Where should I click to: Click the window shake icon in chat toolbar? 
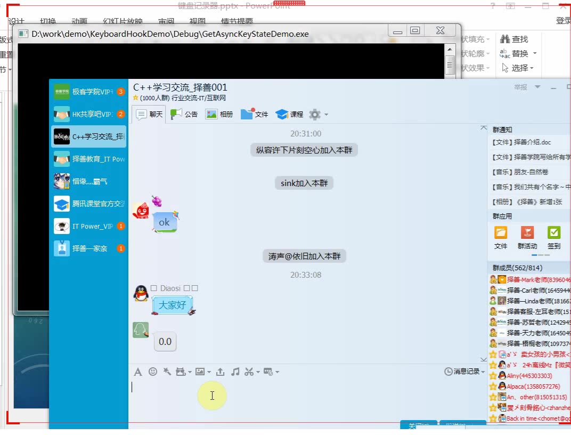coord(167,372)
